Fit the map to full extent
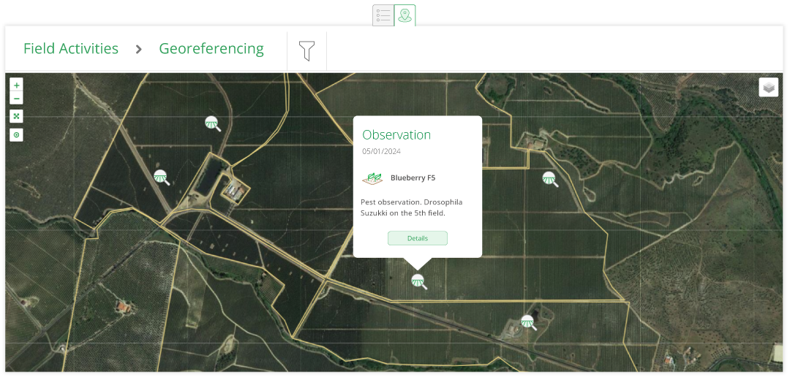The height and width of the screenshot is (379, 790). (17, 117)
